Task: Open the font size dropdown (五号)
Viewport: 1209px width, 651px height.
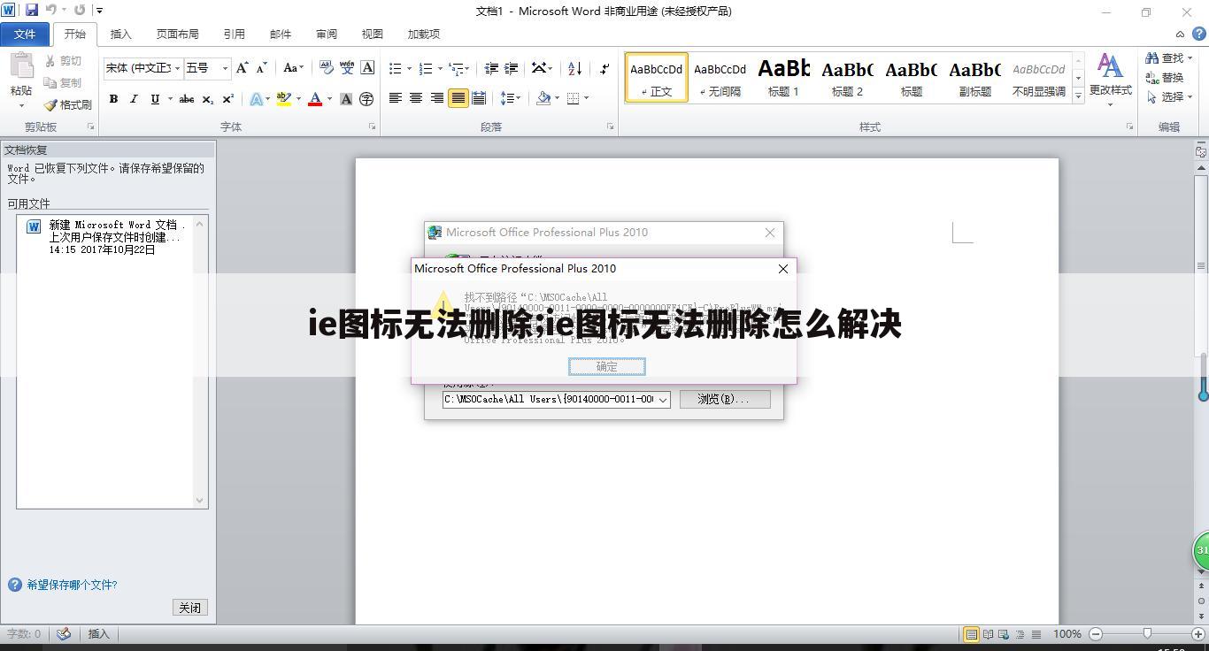Action: point(225,68)
